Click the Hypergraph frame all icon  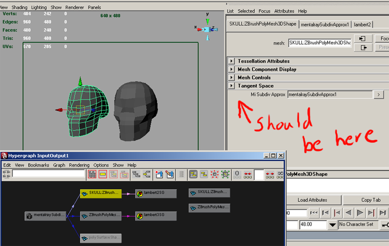(92, 174)
